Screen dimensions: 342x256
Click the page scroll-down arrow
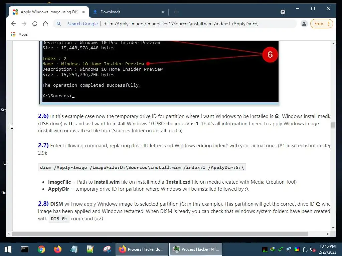(x=333, y=228)
